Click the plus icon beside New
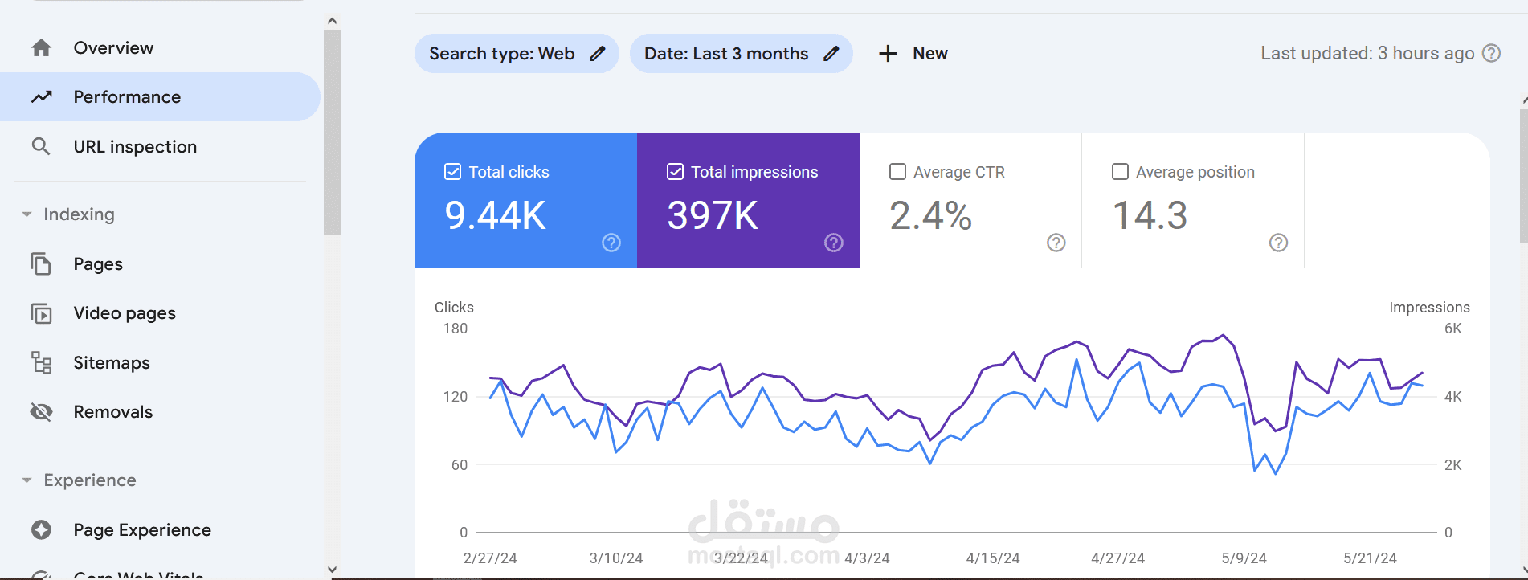1528x580 pixels. tap(888, 54)
